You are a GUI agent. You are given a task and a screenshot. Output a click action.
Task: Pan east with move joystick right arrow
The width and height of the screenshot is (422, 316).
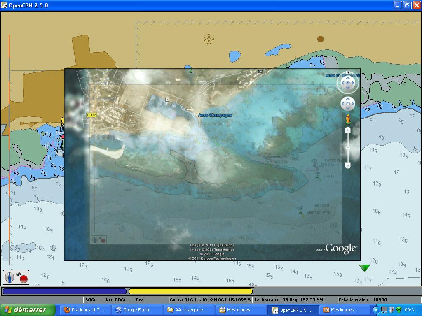click(x=353, y=104)
